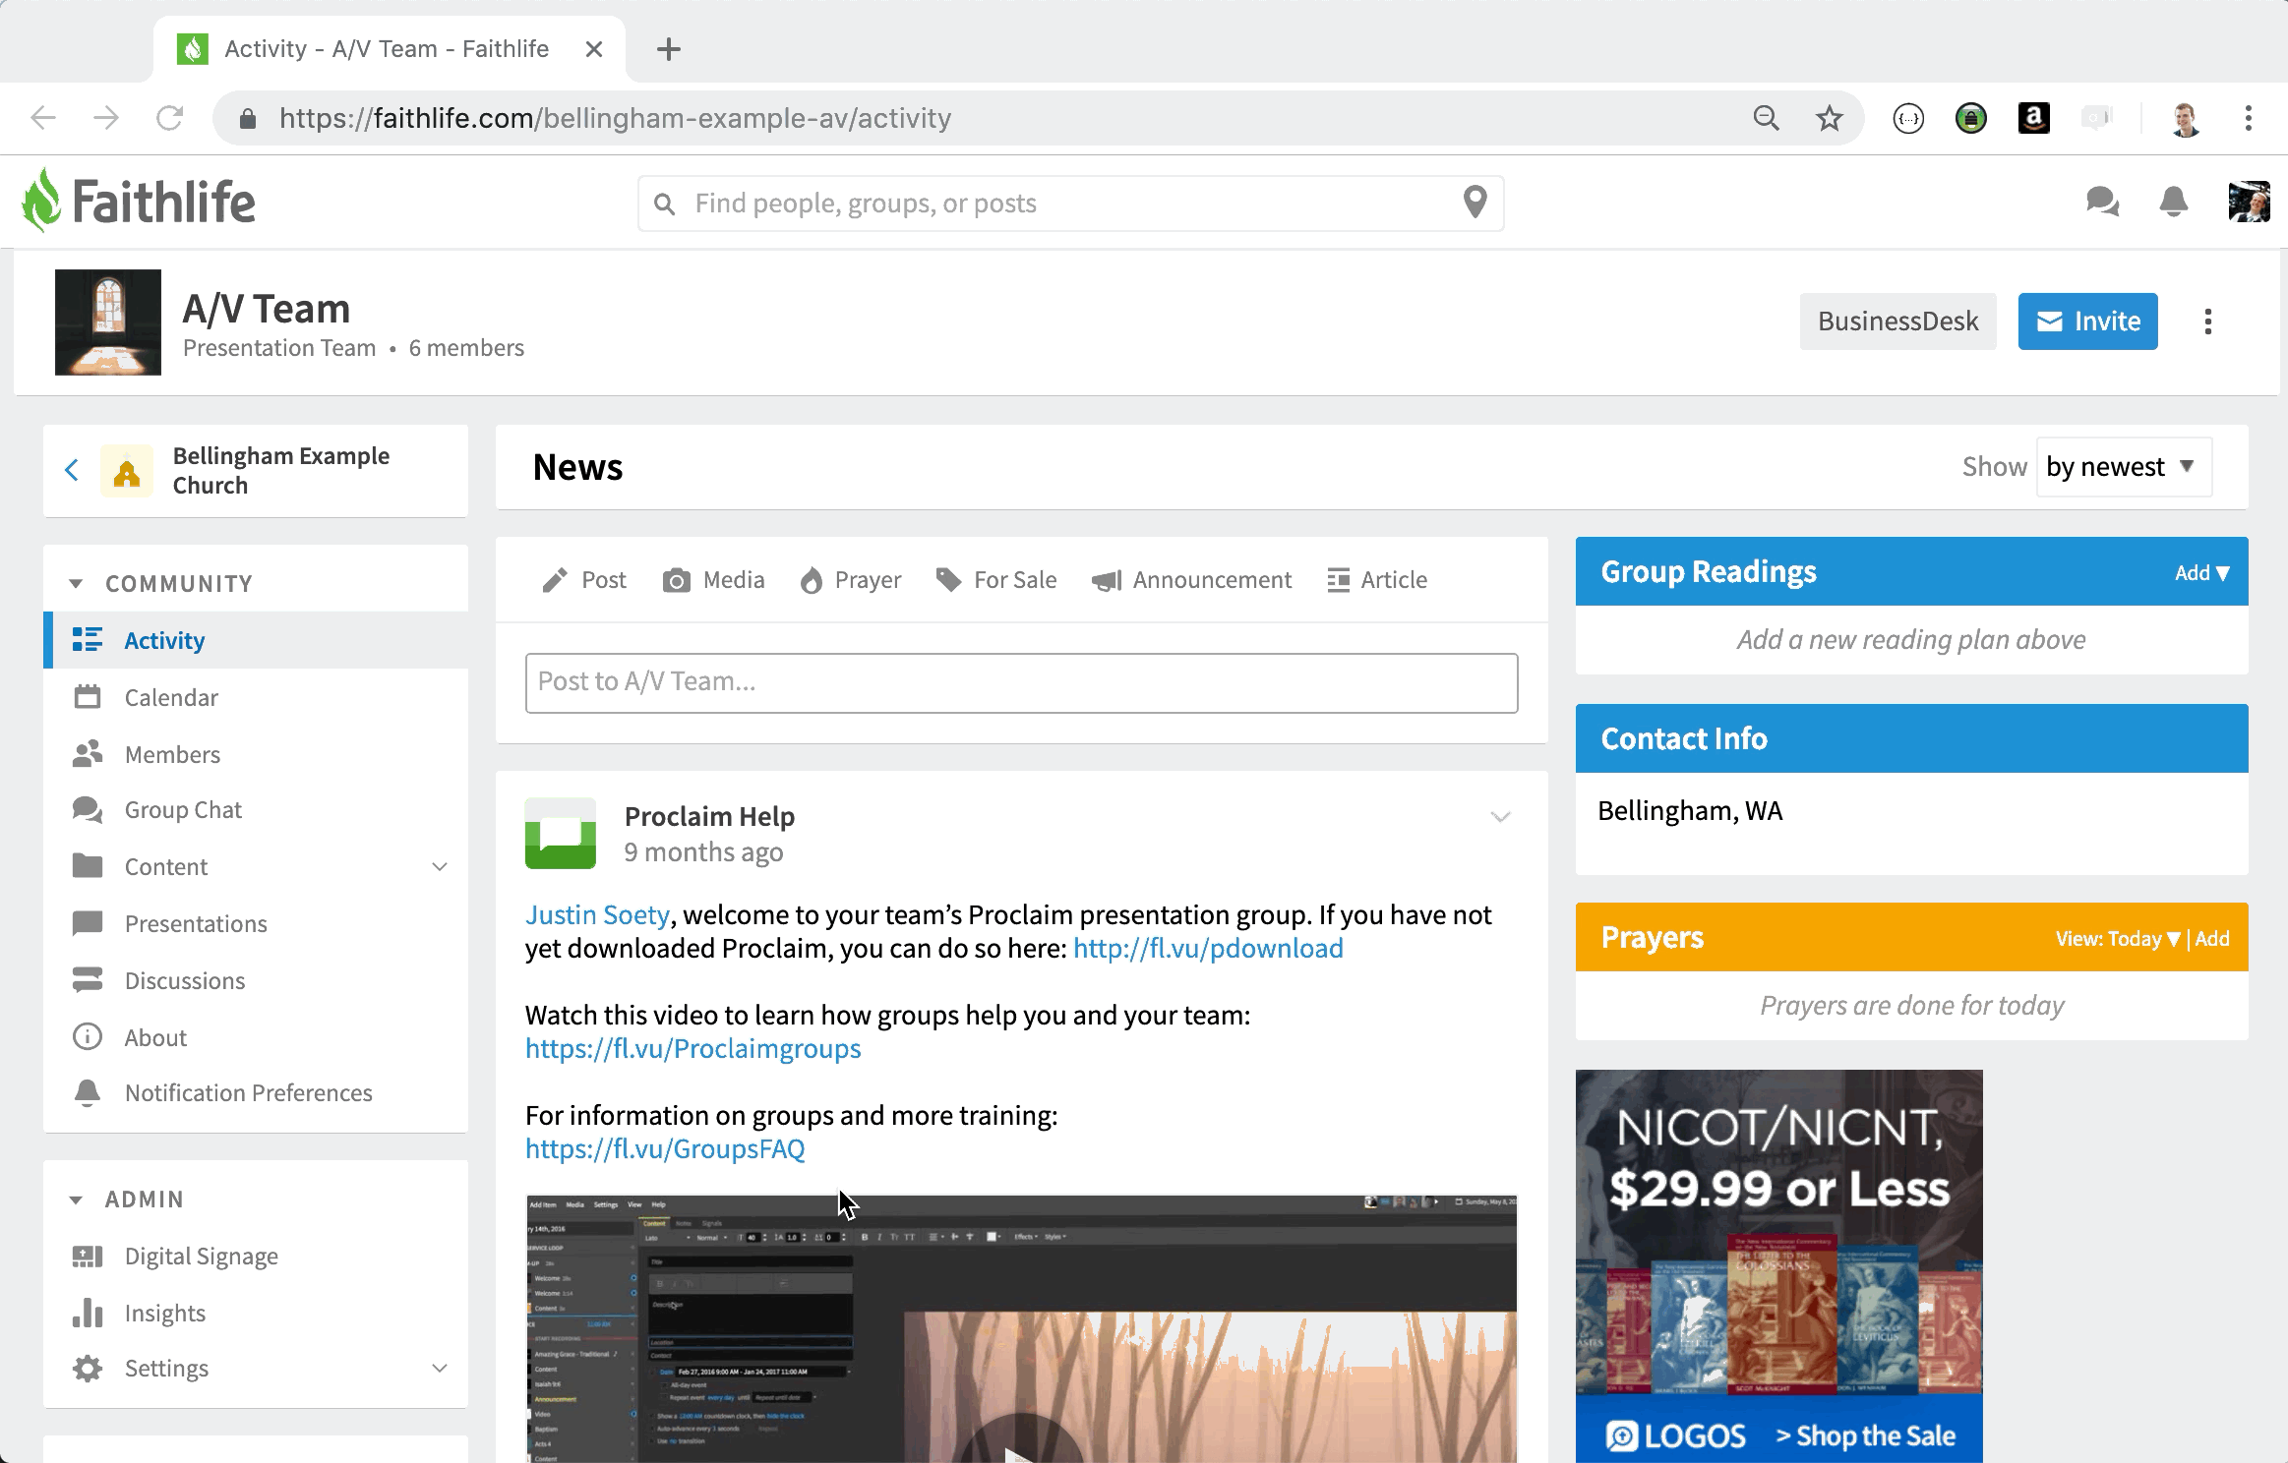Collapse the COMMUNITY section
Viewport: 2288px width, 1463px height.
tap(77, 584)
